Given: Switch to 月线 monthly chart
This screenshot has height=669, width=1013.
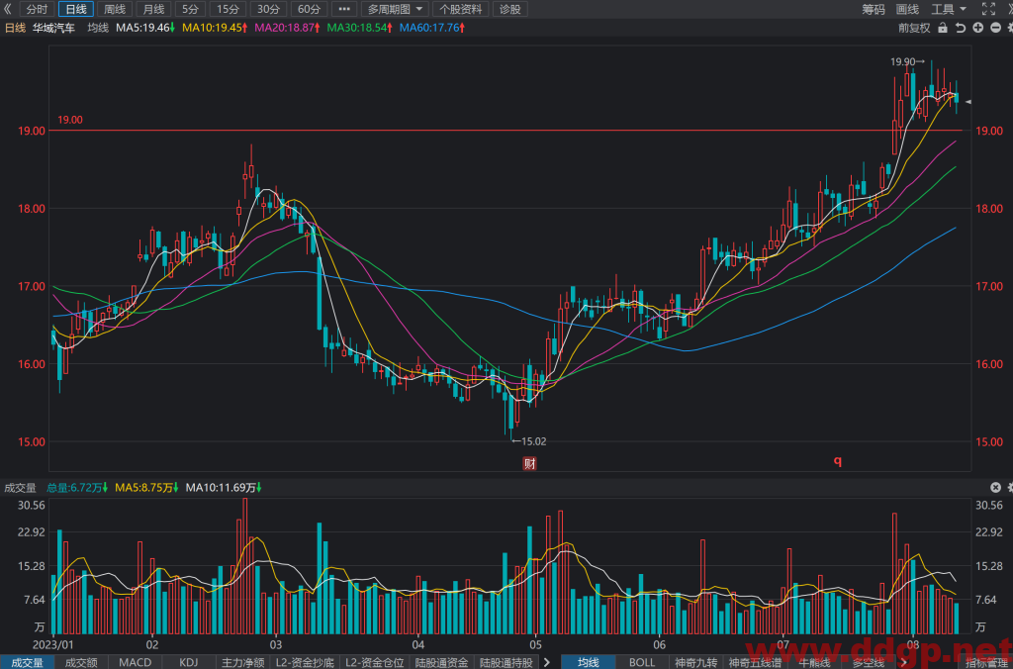Looking at the screenshot, I should (153, 9).
